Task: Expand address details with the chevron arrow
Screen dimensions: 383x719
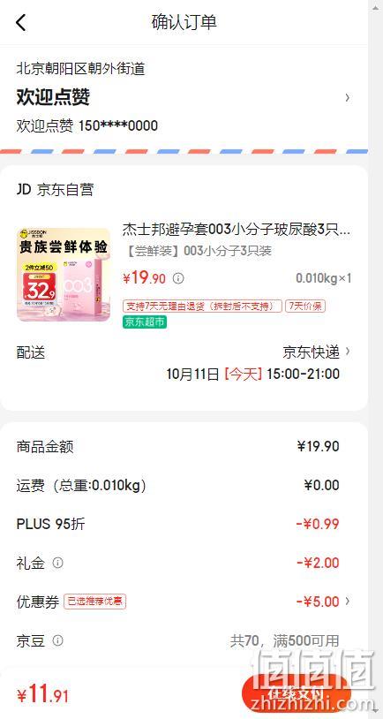Action: (348, 97)
